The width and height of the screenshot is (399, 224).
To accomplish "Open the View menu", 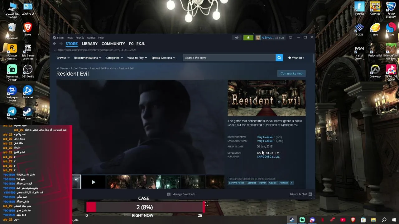I will [70, 38].
